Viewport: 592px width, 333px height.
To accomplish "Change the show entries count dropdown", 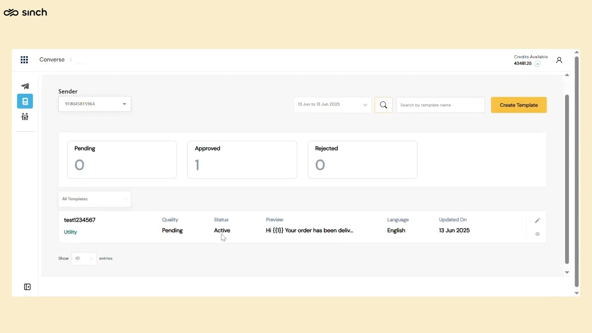I will 84,259.
